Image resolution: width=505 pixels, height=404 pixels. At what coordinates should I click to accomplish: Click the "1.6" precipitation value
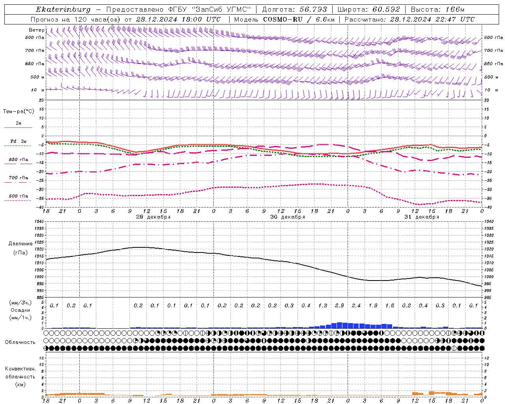[390, 305]
